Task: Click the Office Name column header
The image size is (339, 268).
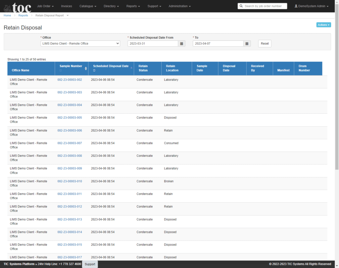Action: [31, 68]
